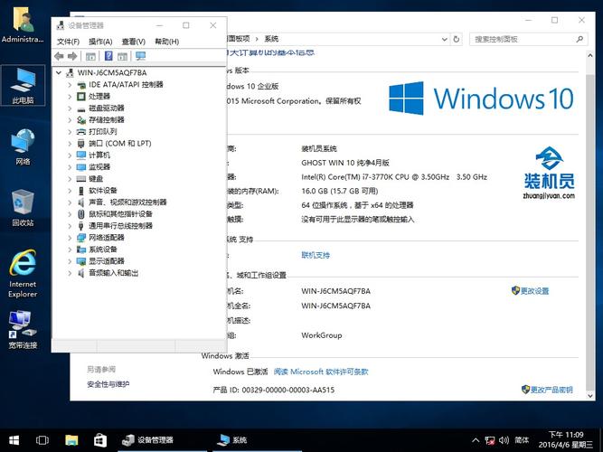Click the network status tray icon
The image size is (603, 452).
(x=490, y=440)
